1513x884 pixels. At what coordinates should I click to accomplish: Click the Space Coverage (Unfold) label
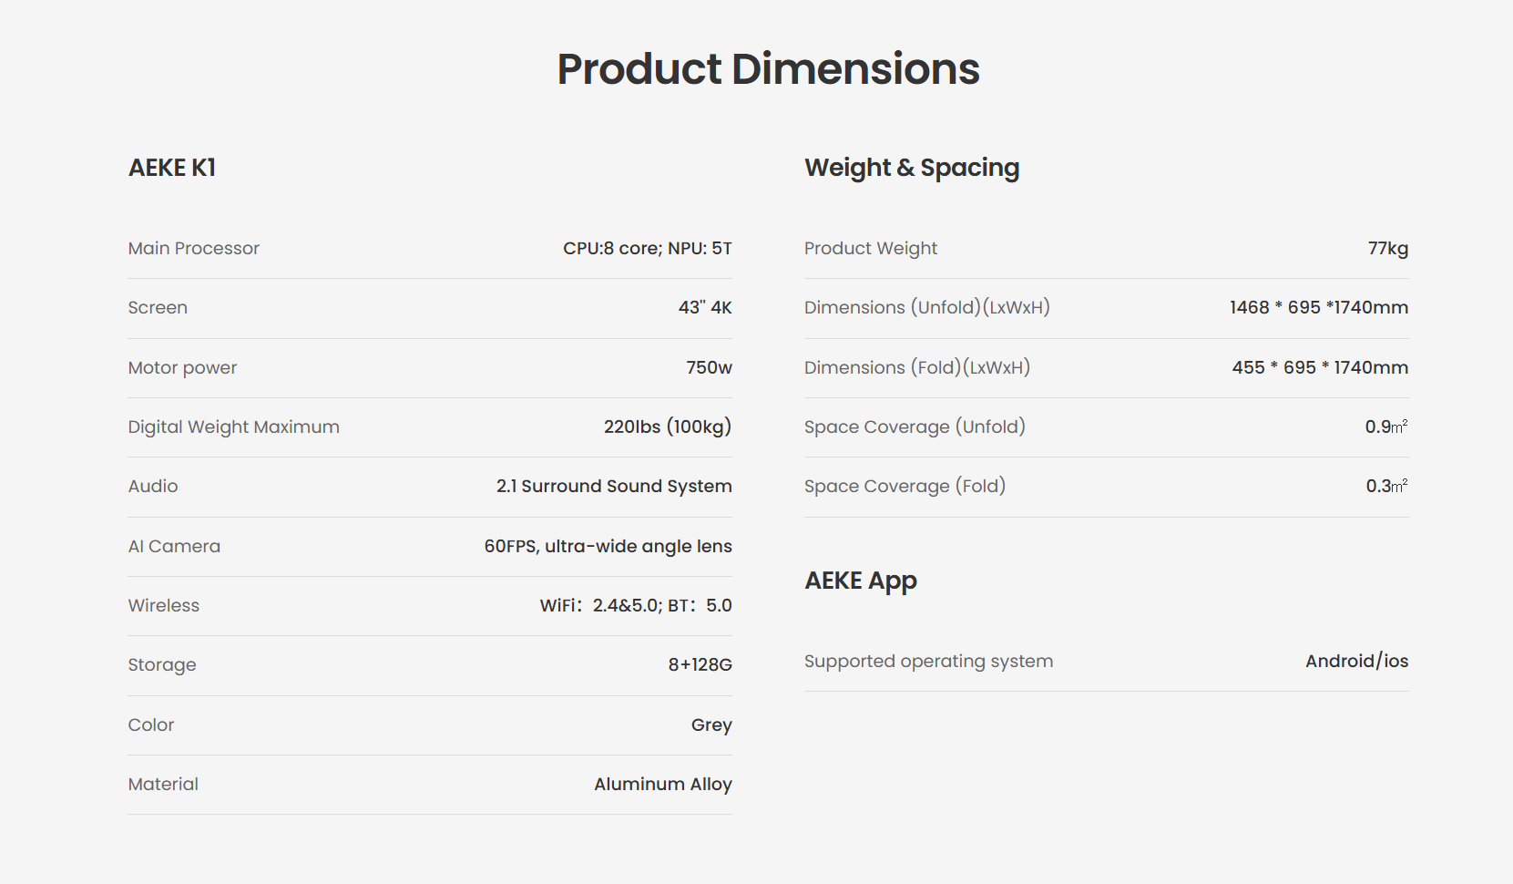pos(915,427)
